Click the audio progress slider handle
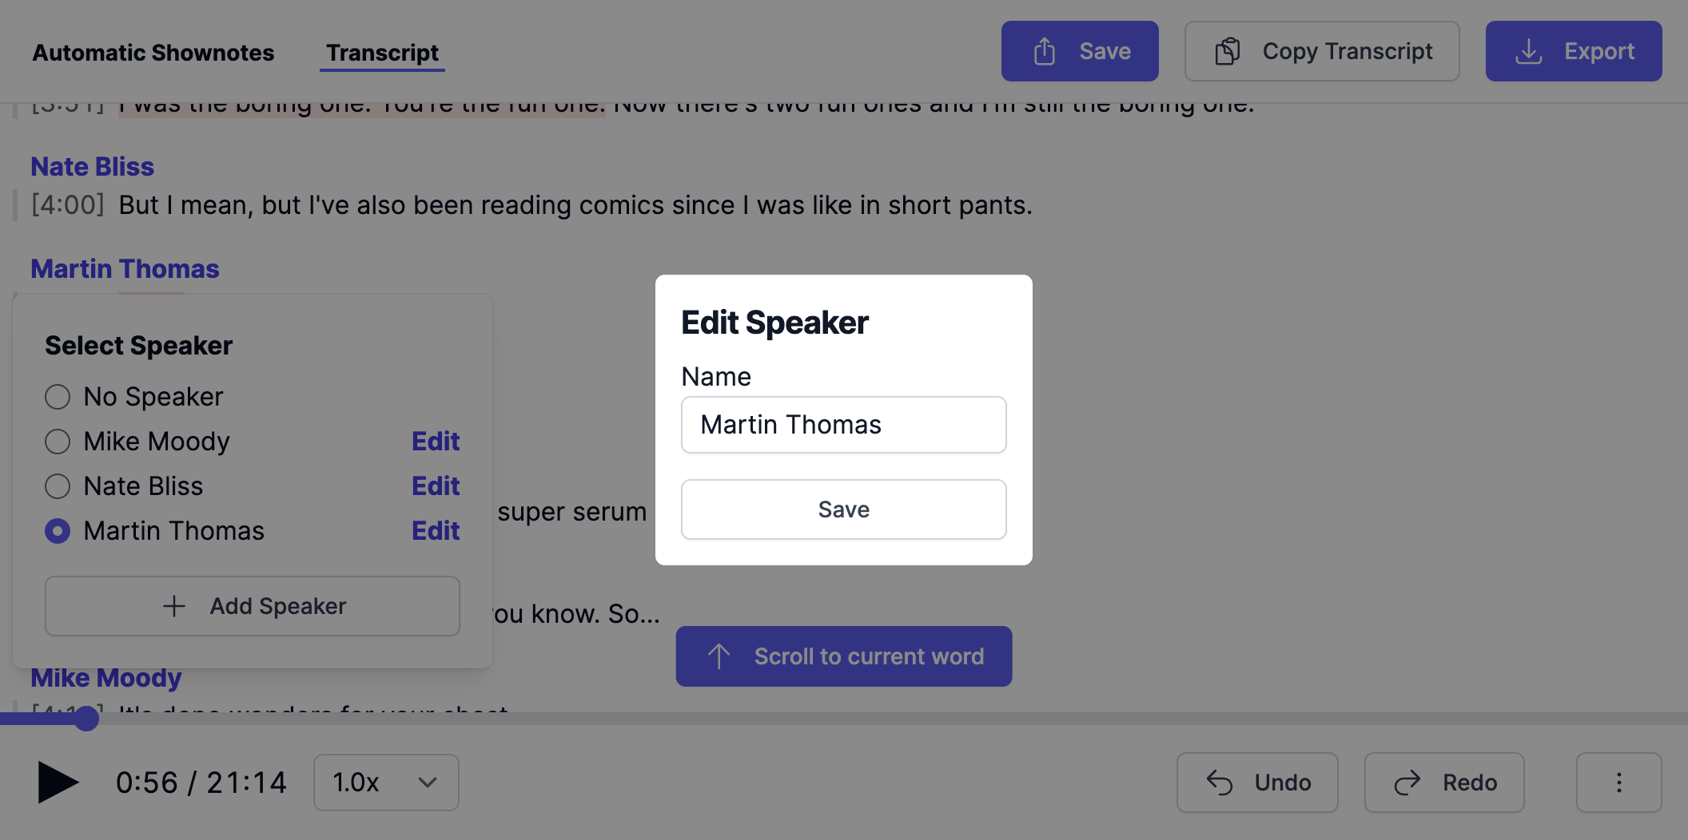 coord(86,719)
